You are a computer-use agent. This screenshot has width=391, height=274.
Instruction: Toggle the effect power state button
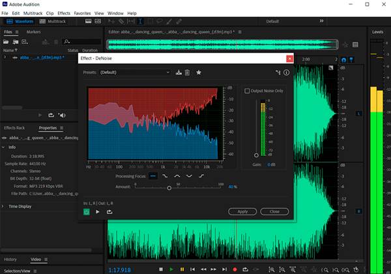87,211
